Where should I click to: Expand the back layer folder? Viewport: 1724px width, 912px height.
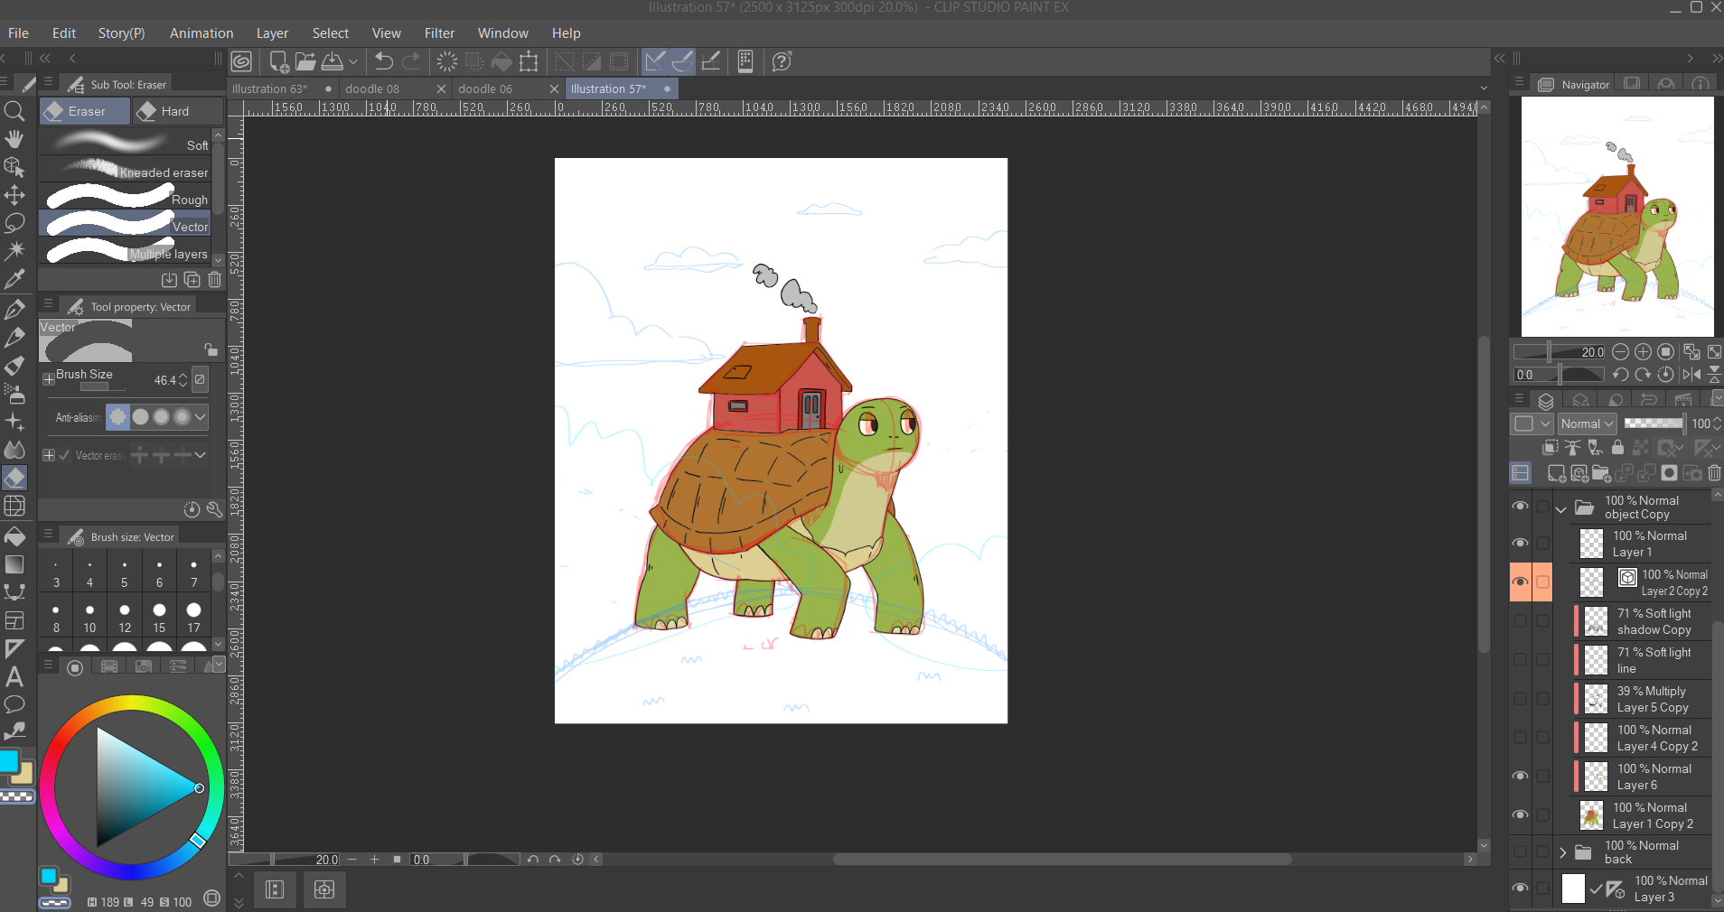[1562, 852]
